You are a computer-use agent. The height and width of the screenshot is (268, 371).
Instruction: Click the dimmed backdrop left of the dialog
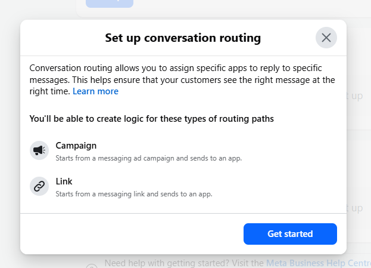tap(10, 137)
